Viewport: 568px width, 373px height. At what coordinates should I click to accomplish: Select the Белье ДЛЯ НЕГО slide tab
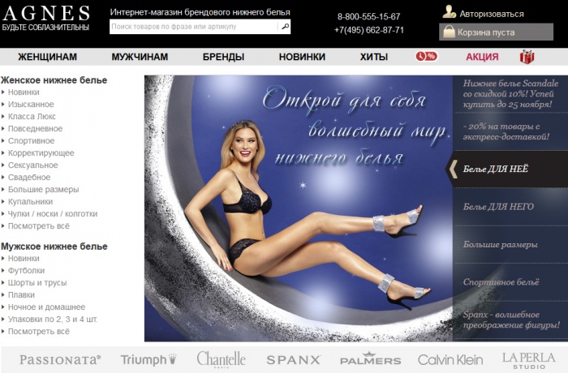coord(510,207)
